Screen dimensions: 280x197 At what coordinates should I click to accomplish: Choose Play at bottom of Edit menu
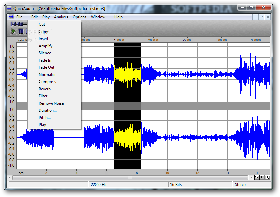54,125
